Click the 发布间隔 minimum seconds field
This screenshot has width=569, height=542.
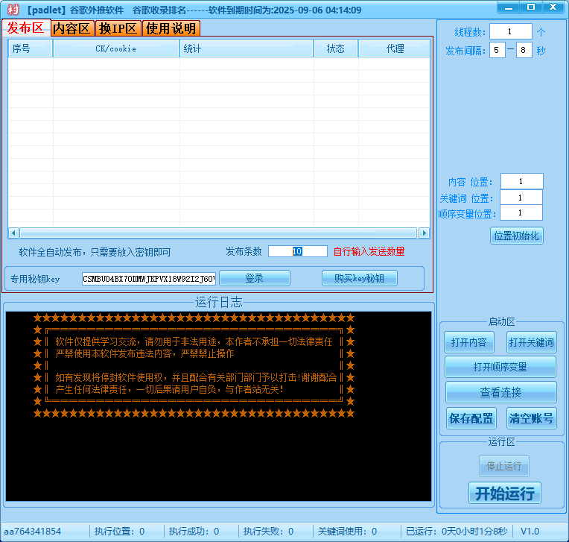tap(498, 50)
